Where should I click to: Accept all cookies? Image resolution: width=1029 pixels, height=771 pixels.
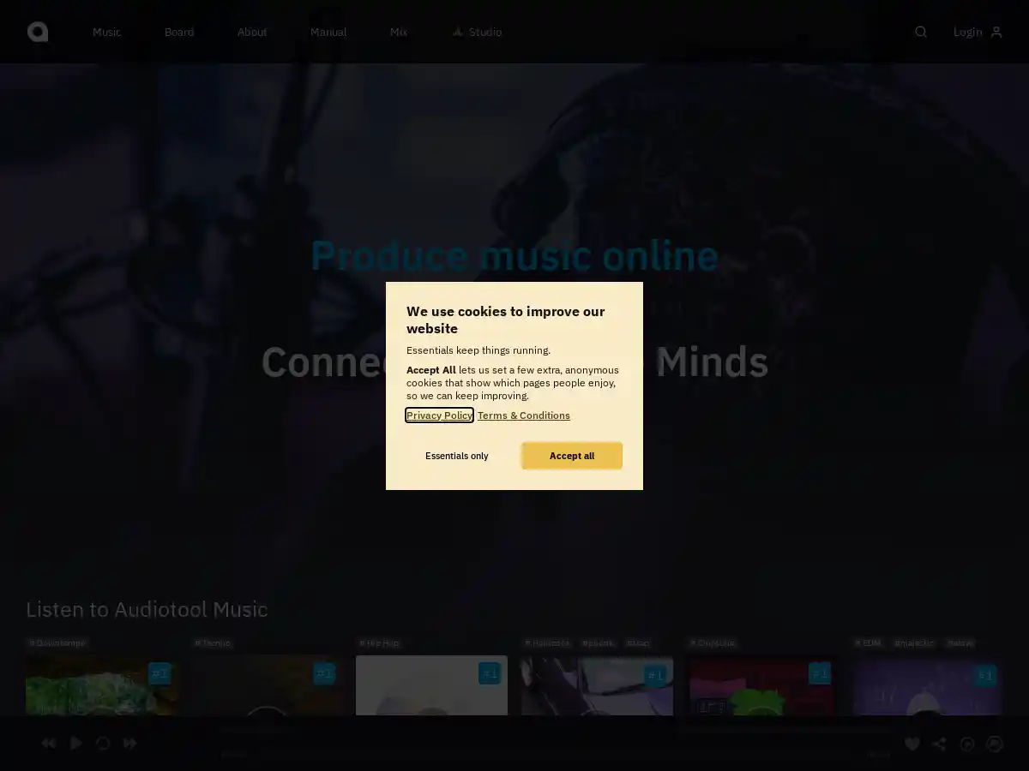click(x=571, y=456)
